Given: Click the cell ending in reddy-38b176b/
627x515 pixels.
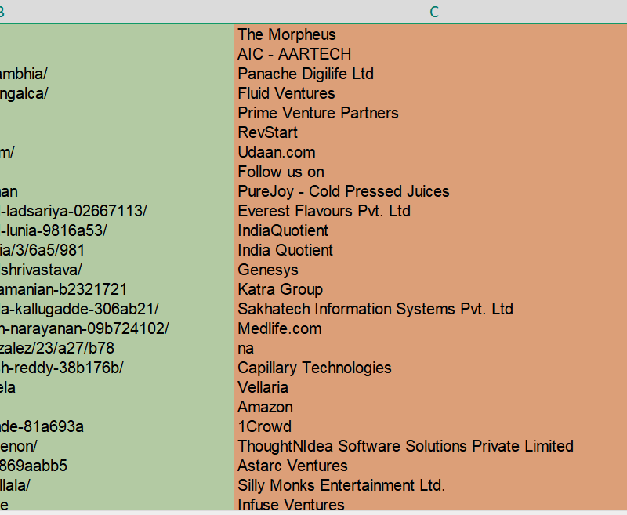Looking at the screenshot, I should coord(117,368).
